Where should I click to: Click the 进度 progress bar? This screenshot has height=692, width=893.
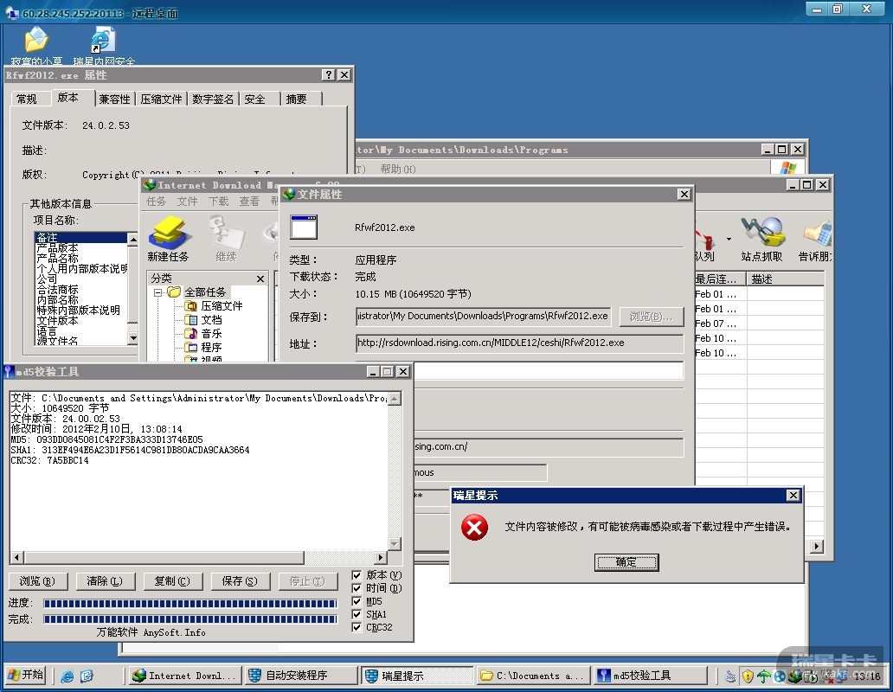pyautogui.click(x=190, y=603)
